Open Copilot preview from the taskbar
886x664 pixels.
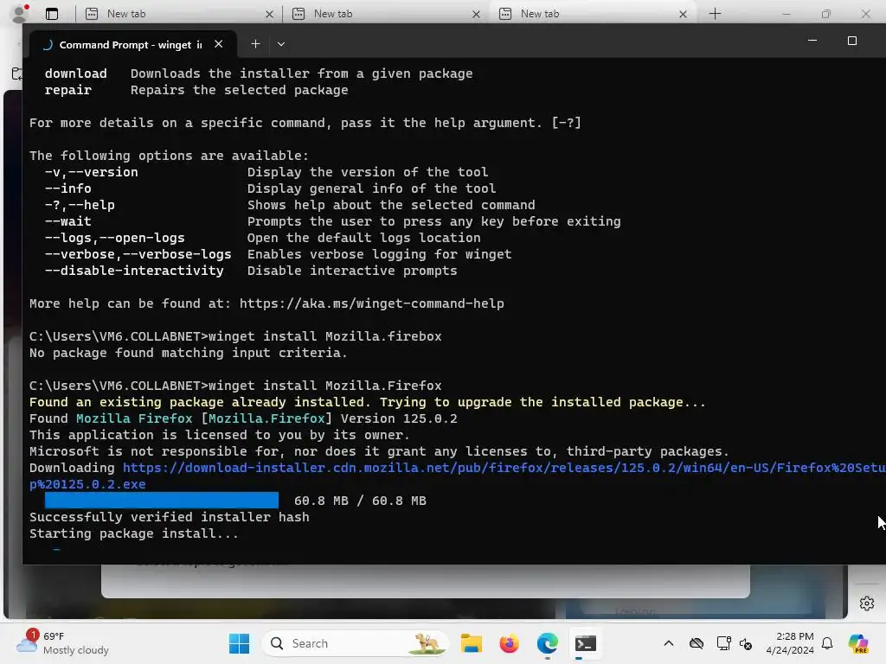point(858,643)
